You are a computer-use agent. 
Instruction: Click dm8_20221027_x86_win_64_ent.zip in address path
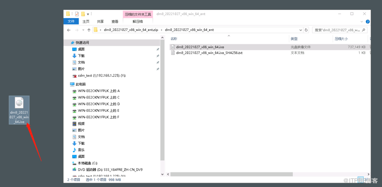[131, 30]
